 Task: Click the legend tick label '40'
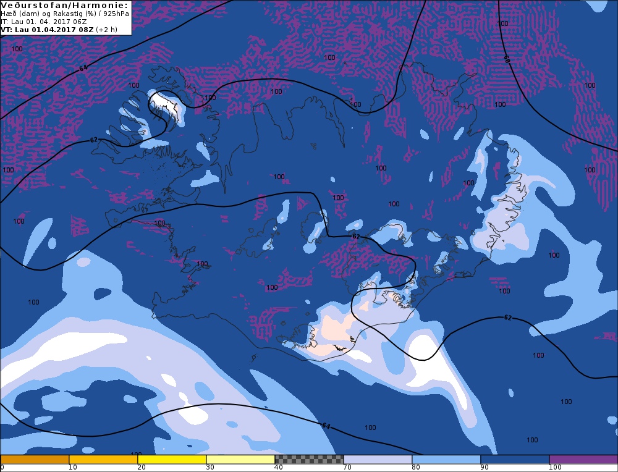point(279,467)
